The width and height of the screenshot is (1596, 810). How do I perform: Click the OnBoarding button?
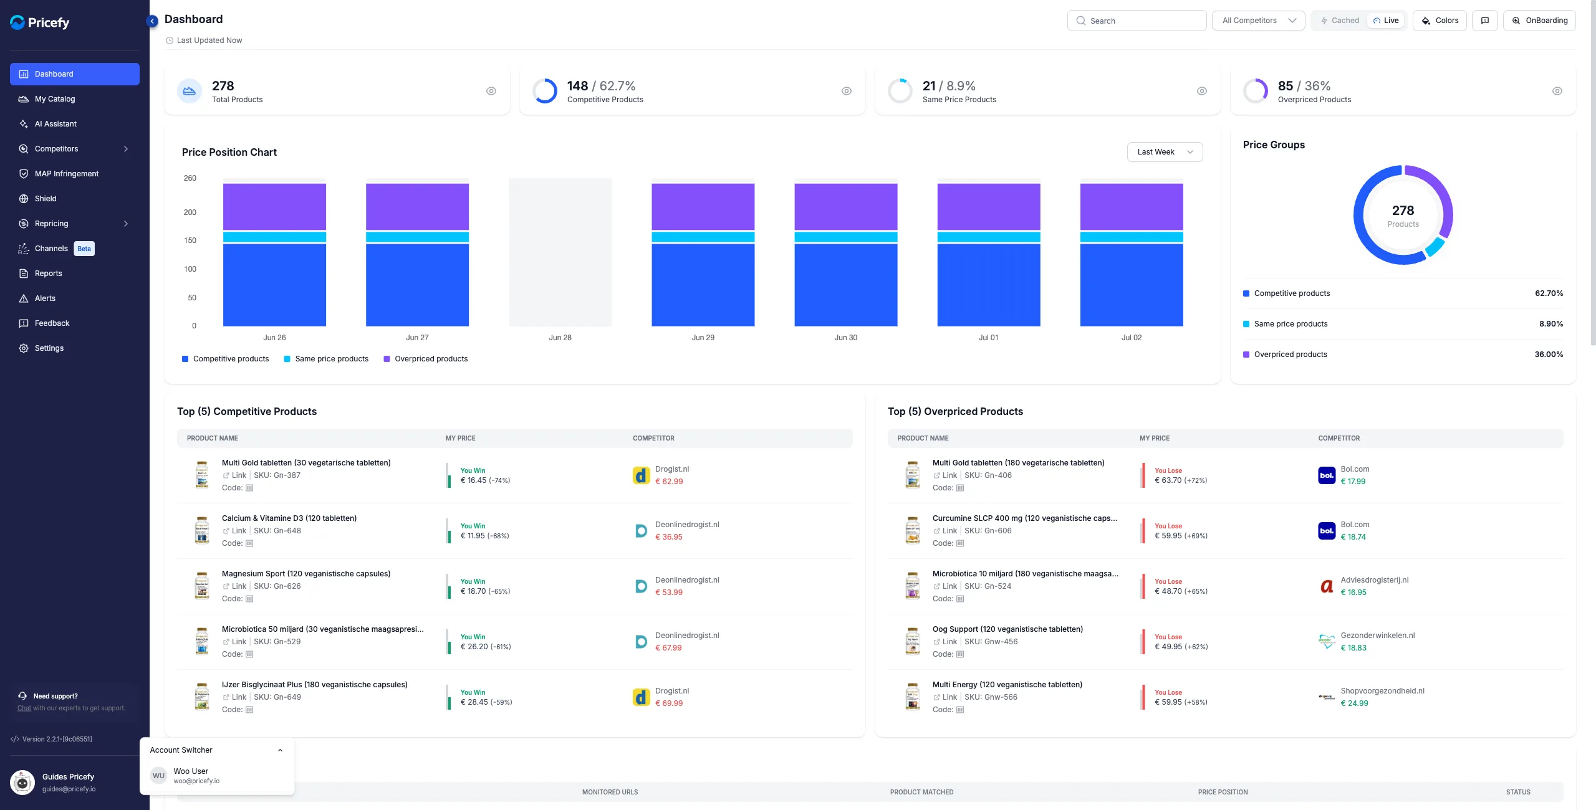coord(1539,21)
